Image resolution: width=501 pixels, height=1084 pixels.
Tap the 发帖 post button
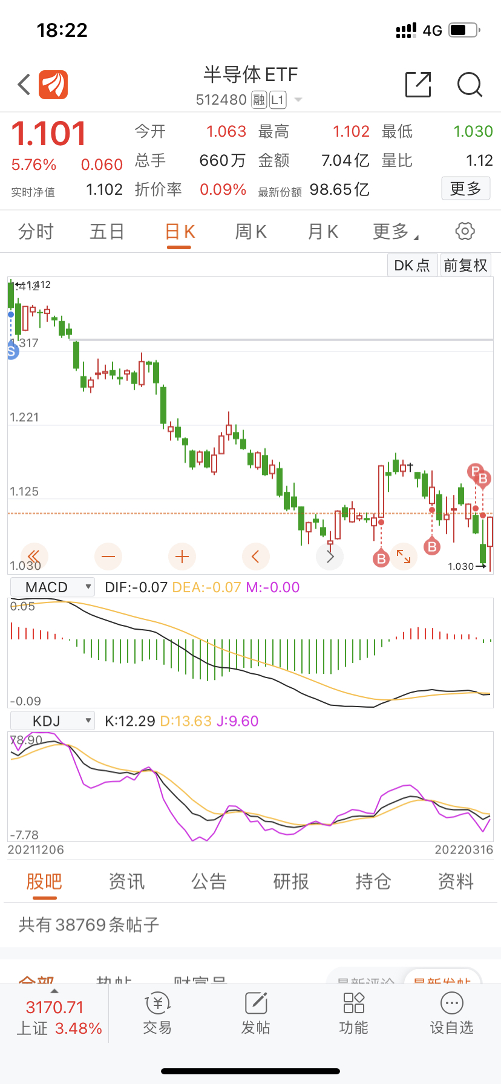click(x=256, y=1014)
